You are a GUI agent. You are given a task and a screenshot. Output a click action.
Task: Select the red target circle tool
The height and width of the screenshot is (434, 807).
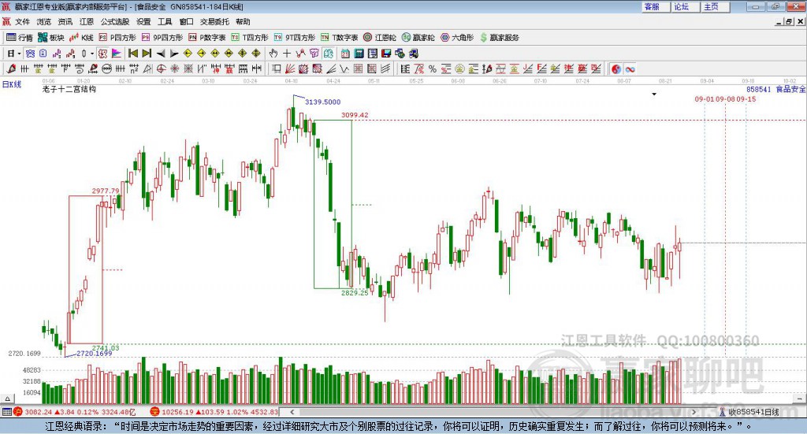coord(161,69)
